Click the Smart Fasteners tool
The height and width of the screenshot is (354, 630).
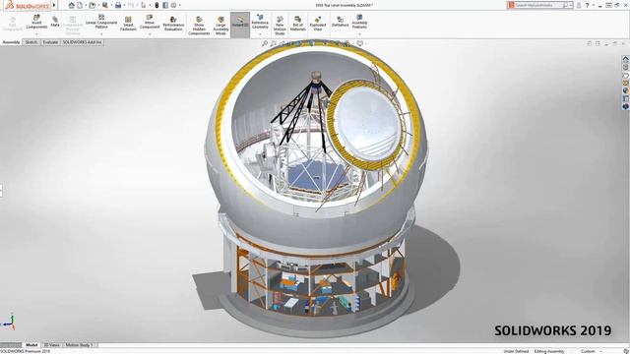(x=128, y=24)
